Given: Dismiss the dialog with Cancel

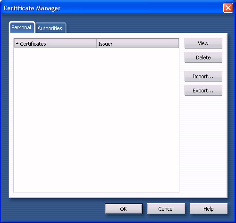Looking at the screenshot, I should pyautogui.click(x=166, y=209).
